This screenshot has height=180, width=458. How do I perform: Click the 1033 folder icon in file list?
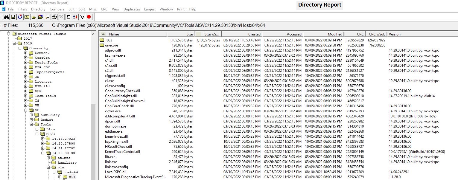tap(102, 40)
